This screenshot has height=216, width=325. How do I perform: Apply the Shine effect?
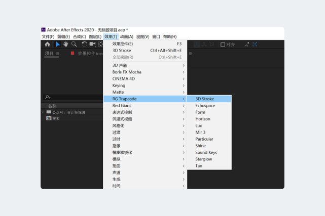pyautogui.click(x=209, y=146)
